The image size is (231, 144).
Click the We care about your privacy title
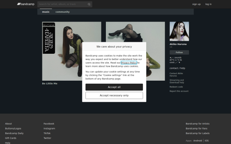[x=114, y=46]
